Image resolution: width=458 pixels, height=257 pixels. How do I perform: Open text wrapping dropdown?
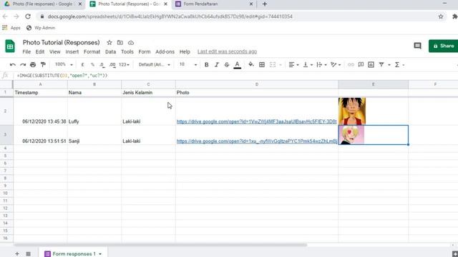pyautogui.click(x=321, y=65)
